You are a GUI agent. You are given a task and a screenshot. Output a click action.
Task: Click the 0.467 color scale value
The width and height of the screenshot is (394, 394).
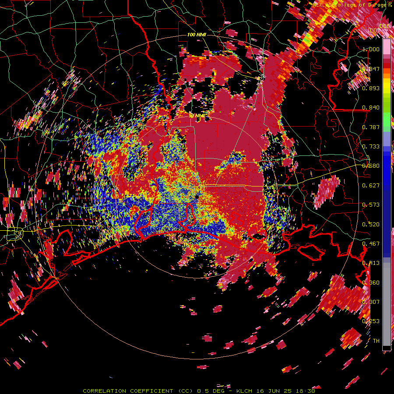coord(371,243)
